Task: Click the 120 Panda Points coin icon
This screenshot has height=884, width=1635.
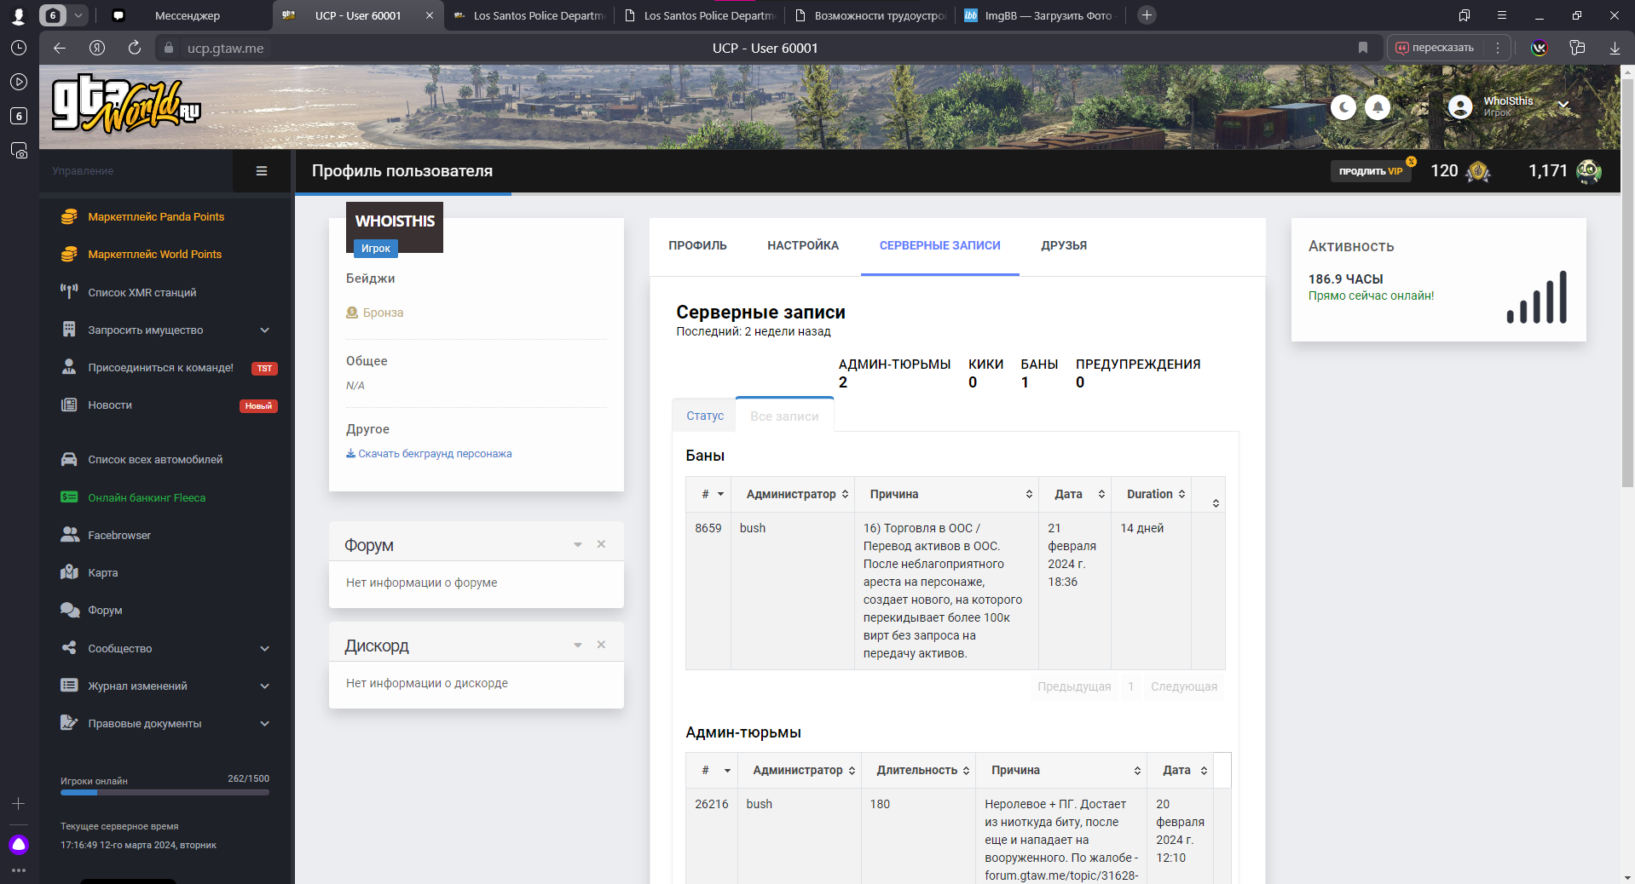Action: click(x=1478, y=171)
